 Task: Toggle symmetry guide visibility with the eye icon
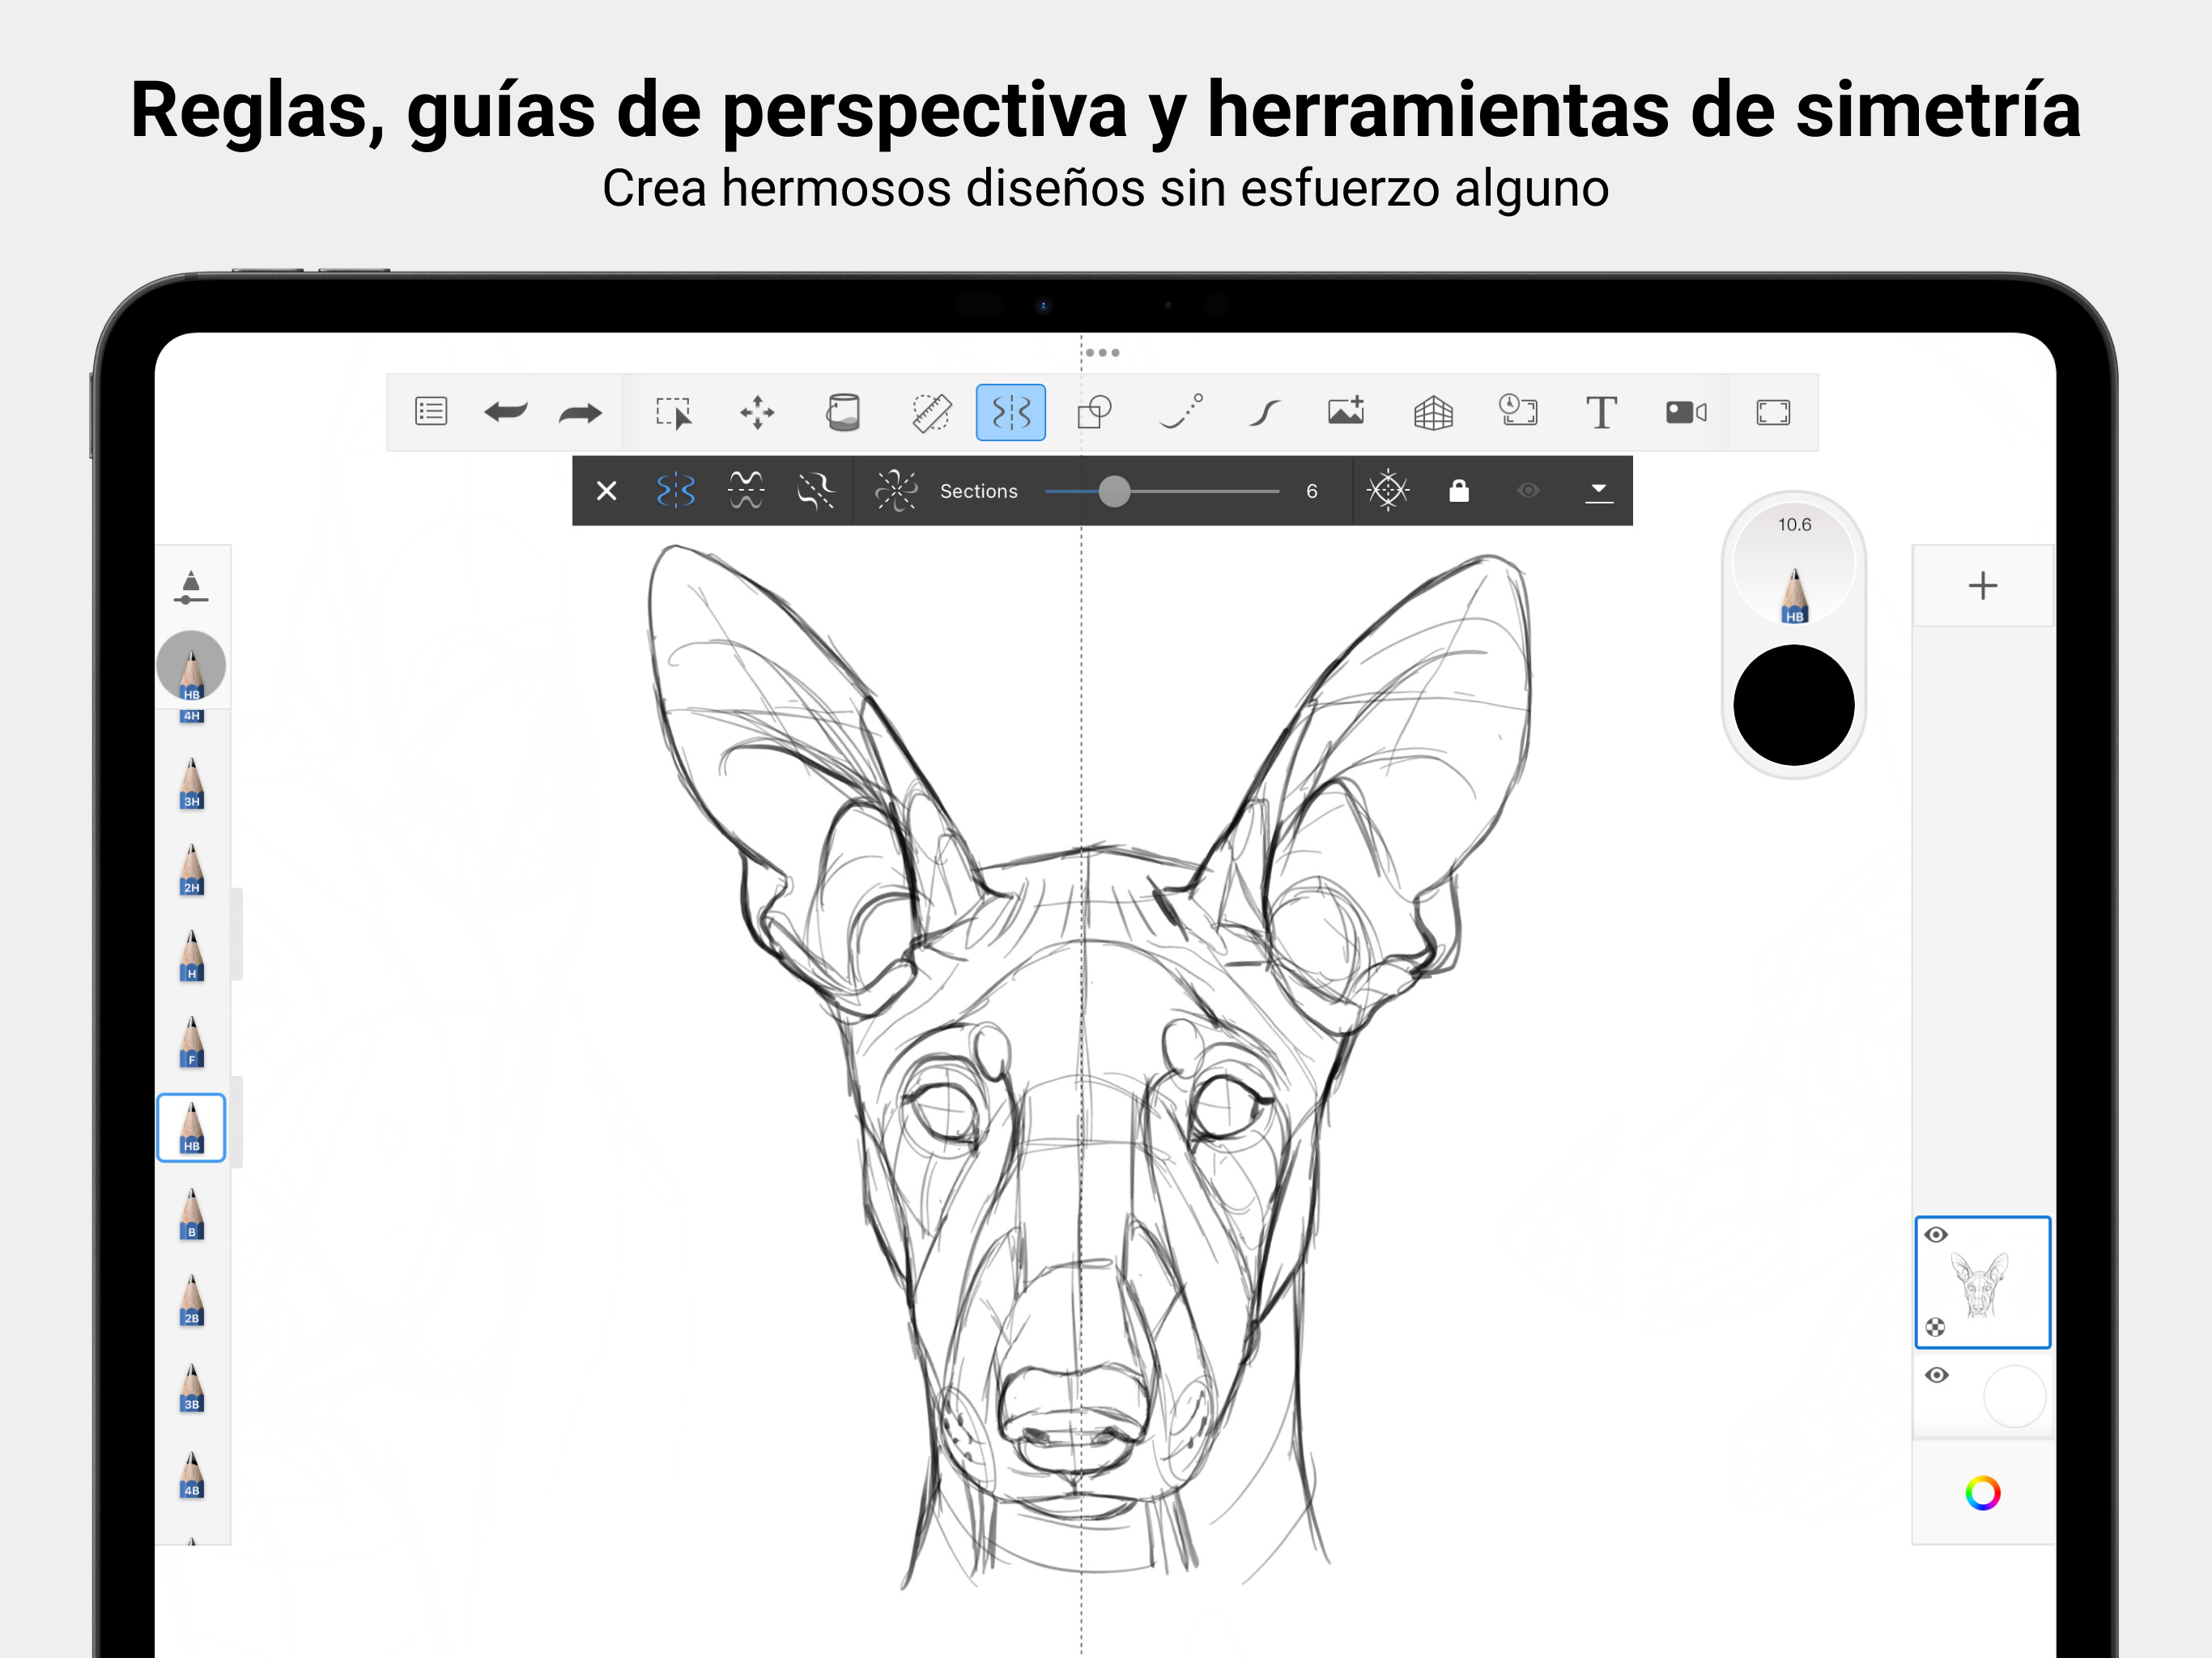1528,490
